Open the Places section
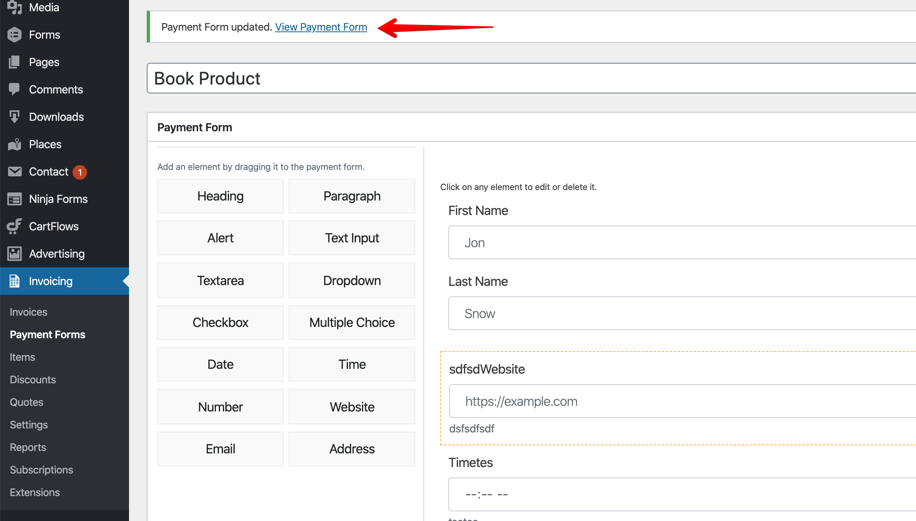The height and width of the screenshot is (521, 916). (45, 144)
